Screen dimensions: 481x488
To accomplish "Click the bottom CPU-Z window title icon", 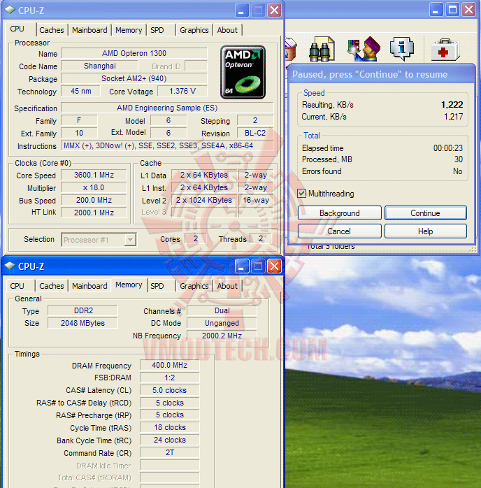I will click(x=10, y=266).
